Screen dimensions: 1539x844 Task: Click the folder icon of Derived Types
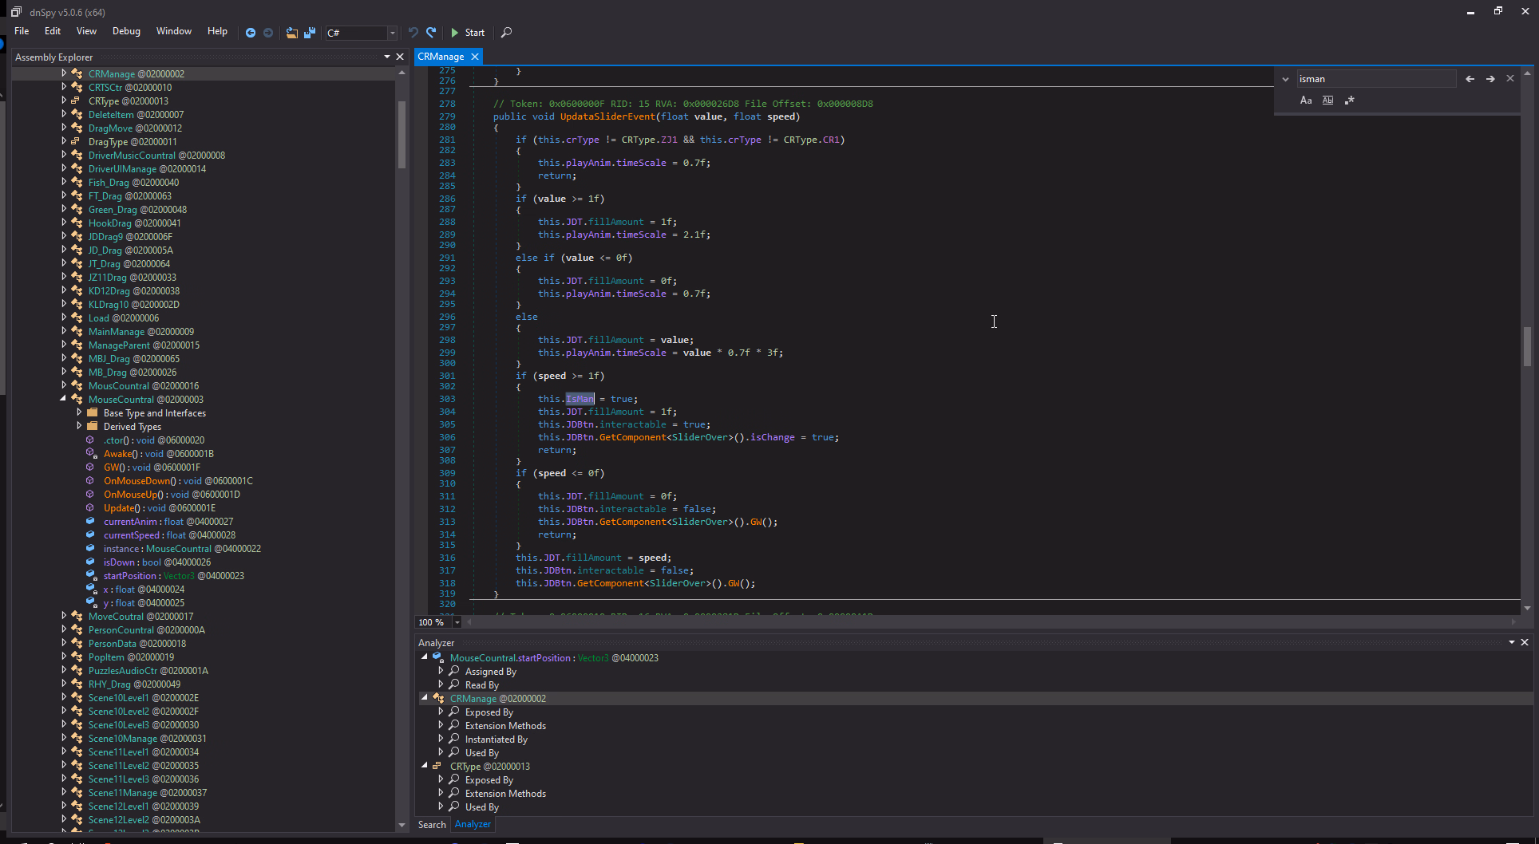tap(93, 426)
